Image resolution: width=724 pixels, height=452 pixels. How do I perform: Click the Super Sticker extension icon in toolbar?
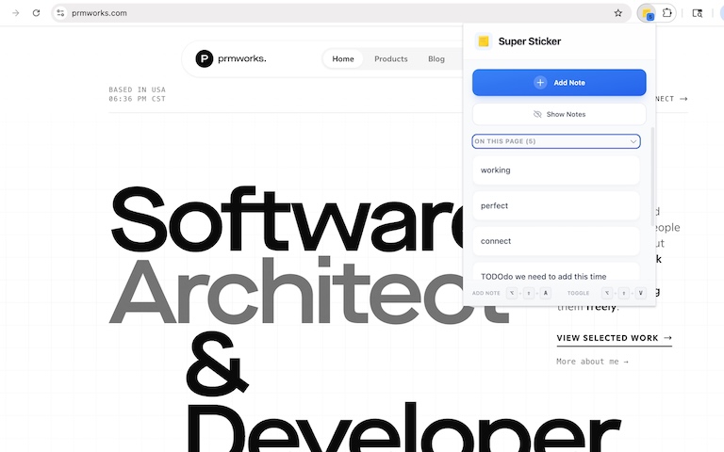(647, 13)
